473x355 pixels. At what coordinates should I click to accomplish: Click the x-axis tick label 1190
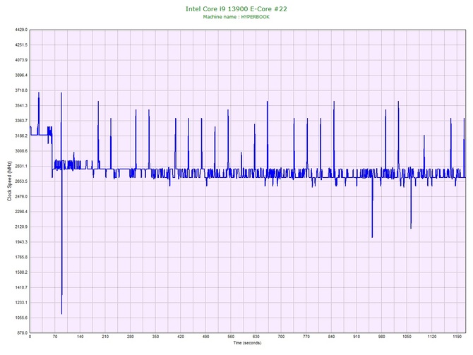point(457,337)
